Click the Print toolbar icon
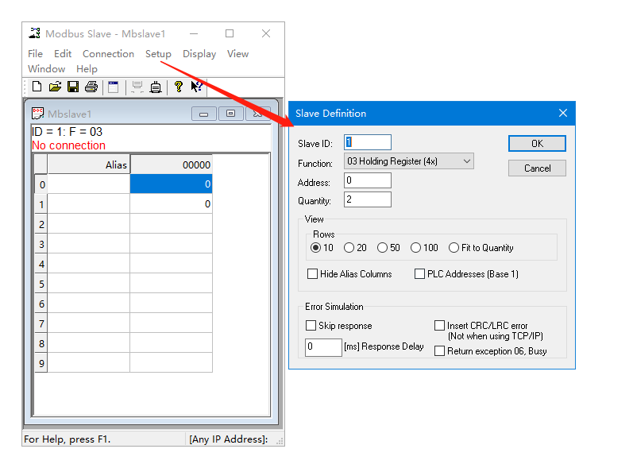 point(91,87)
